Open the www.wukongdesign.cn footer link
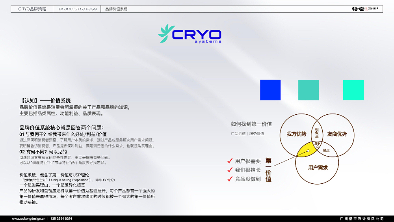The height and width of the screenshot is (222, 394). tap(29, 218)
